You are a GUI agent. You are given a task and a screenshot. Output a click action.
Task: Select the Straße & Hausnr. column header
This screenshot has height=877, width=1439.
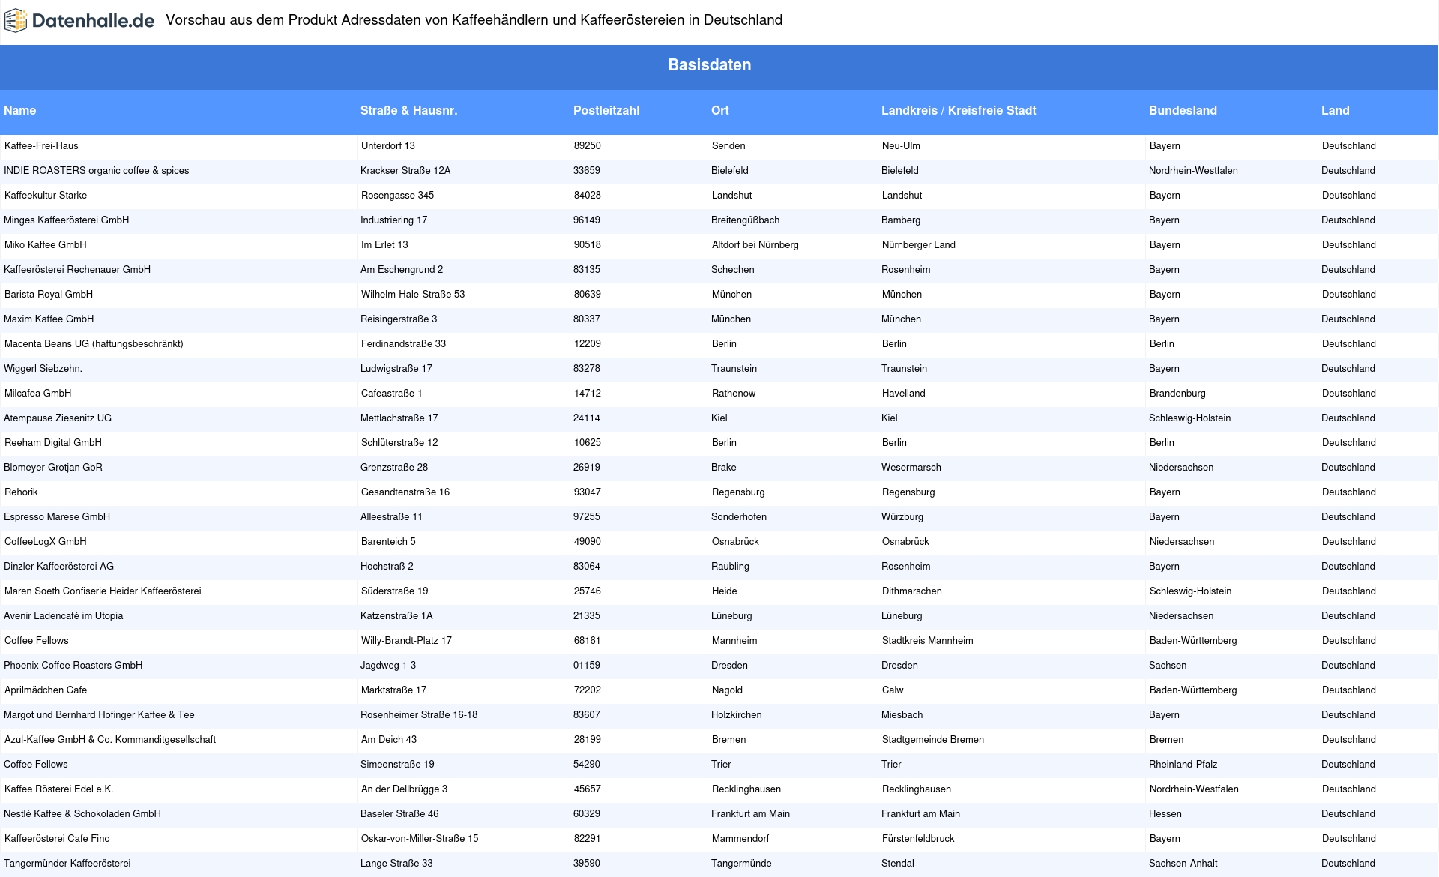[409, 111]
